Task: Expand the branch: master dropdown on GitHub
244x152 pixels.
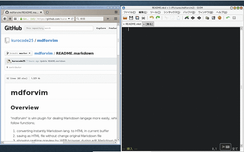Action: tap(18, 53)
